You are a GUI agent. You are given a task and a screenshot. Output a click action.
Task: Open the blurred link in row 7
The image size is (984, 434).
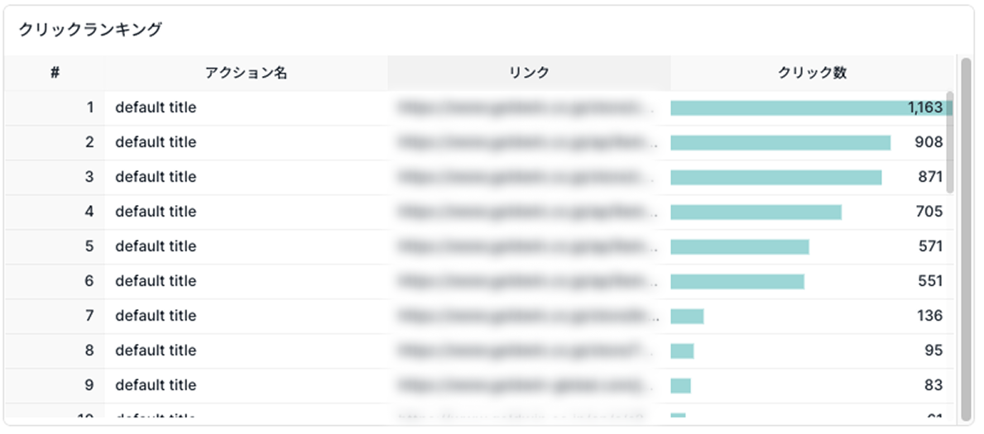coord(527,316)
